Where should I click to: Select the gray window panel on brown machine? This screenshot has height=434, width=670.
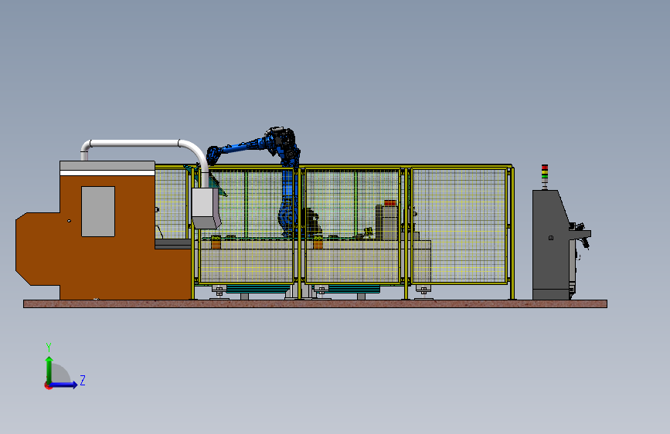click(x=98, y=212)
